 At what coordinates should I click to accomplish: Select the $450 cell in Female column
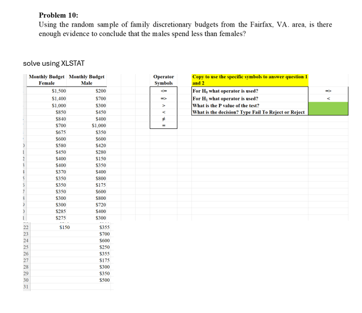click(46, 152)
